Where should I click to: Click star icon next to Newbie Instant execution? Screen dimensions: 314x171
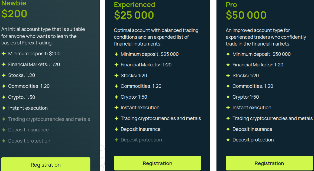pos(4,108)
